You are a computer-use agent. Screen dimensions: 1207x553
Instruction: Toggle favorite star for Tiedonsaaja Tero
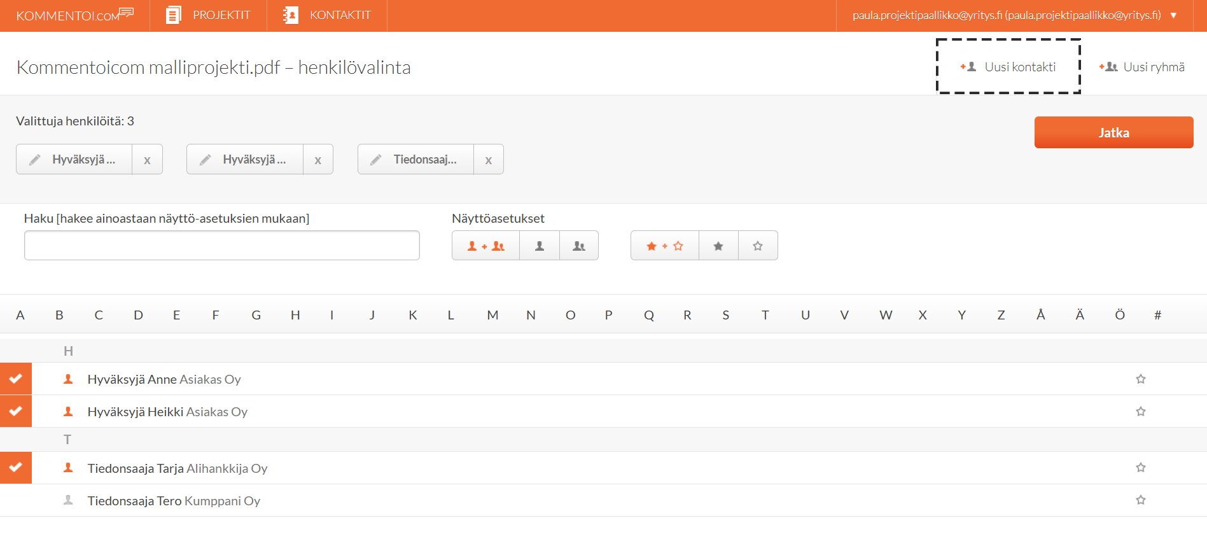tap(1140, 500)
